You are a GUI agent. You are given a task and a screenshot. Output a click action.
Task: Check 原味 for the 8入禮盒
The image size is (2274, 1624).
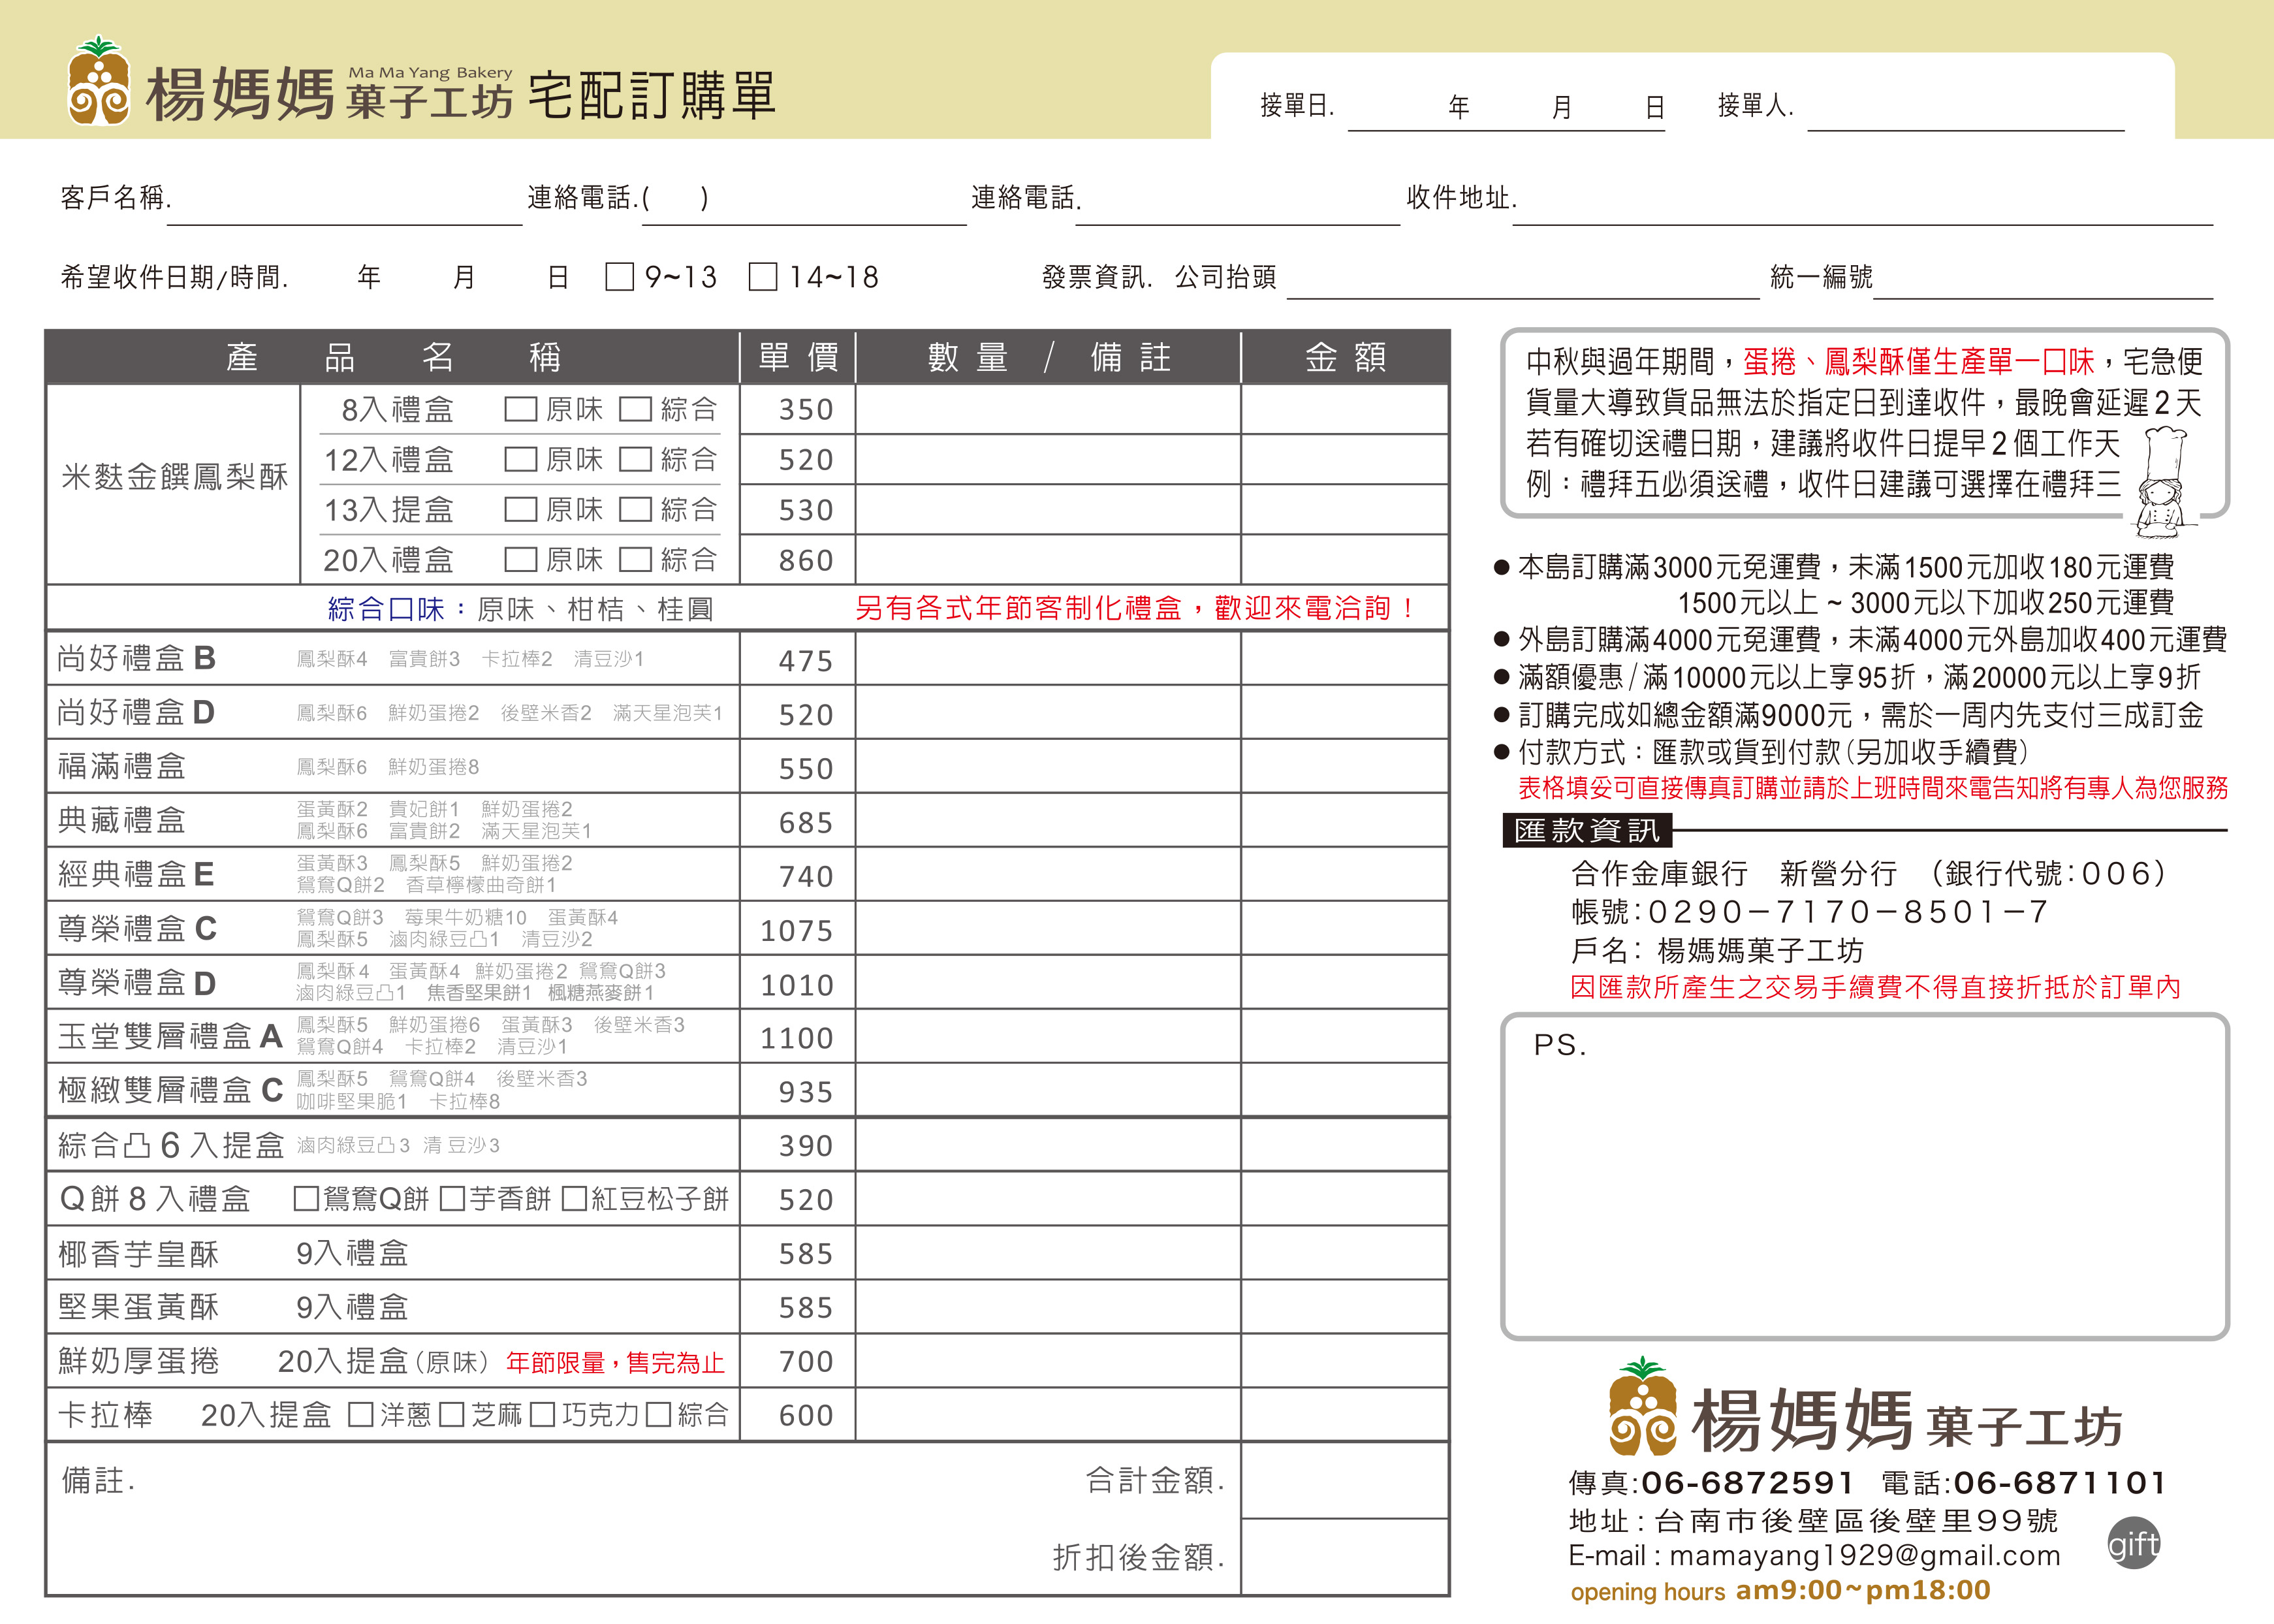521,409
